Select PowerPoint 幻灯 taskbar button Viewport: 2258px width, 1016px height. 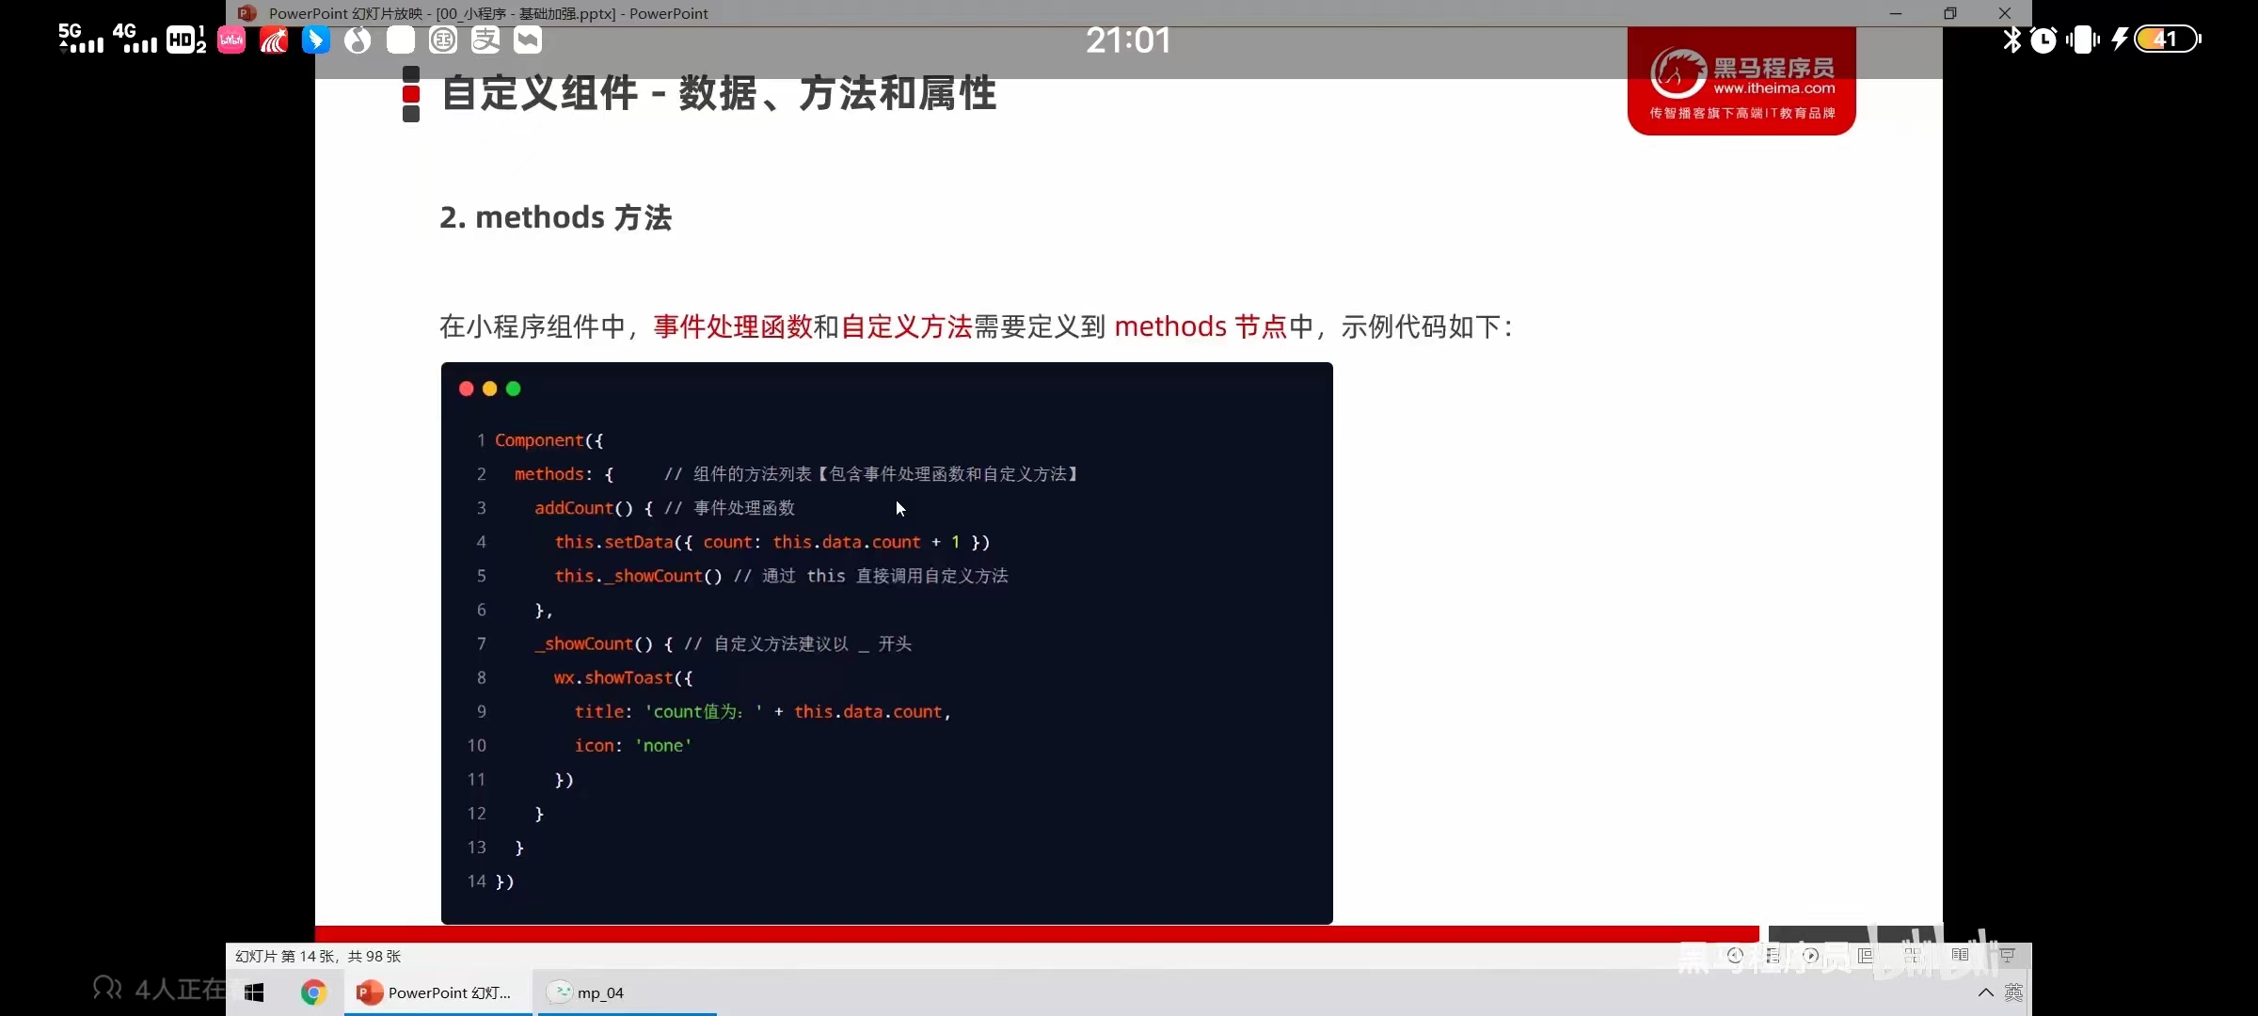tap(437, 992)
